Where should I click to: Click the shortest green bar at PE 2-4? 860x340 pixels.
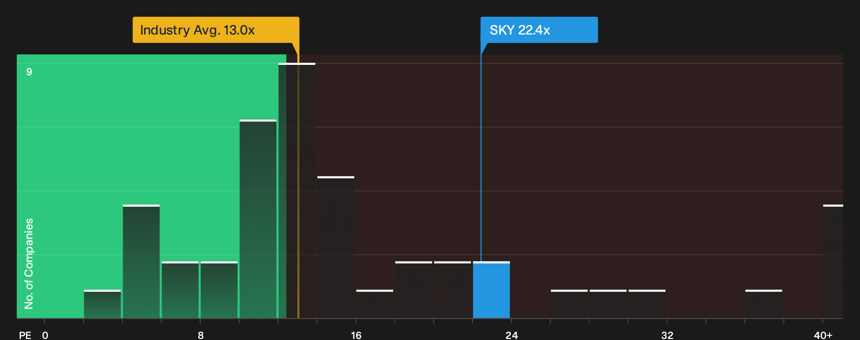(102, 304)
